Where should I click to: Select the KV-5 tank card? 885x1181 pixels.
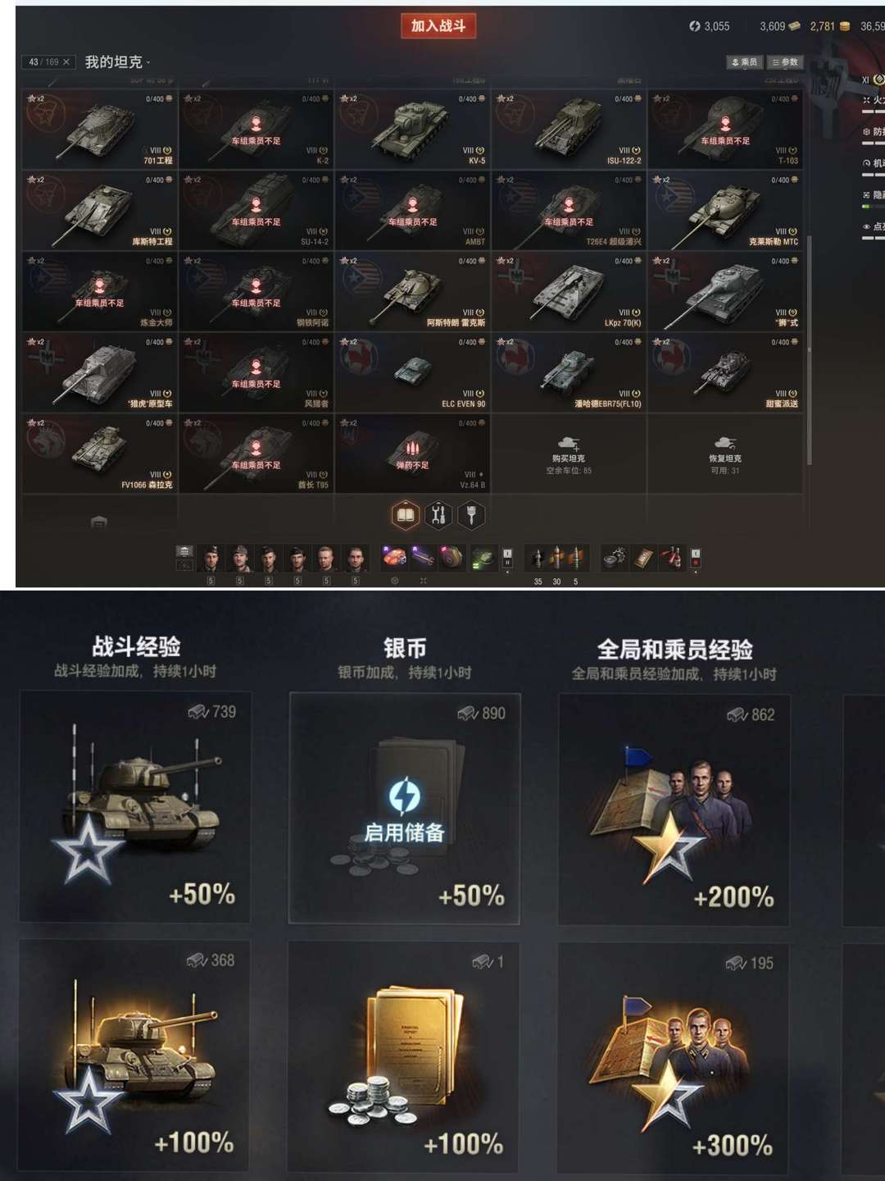(412, 129)
